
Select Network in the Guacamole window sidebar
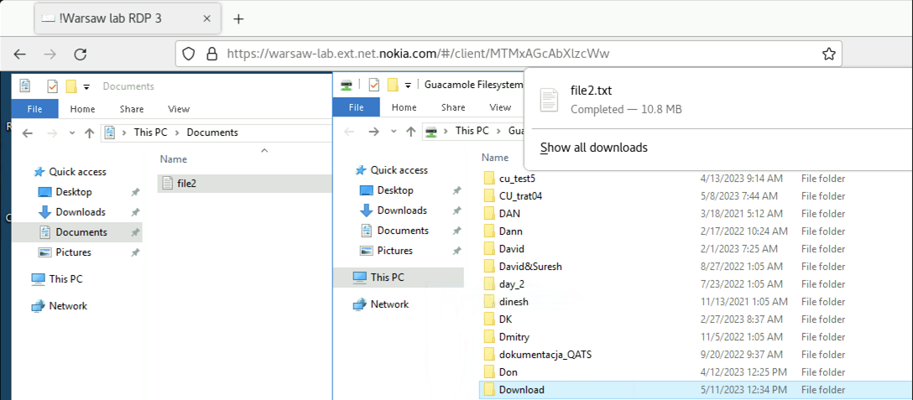389,304
